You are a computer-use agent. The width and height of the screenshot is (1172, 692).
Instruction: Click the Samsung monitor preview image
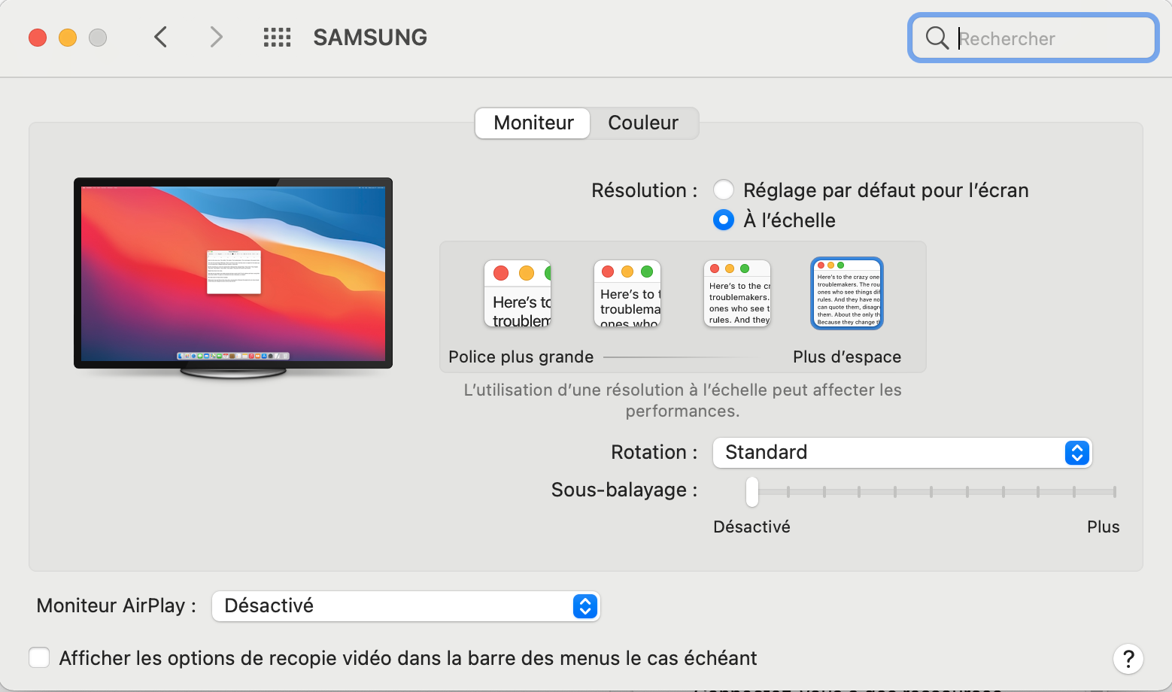pyautogui.click(x=233, y=278)
